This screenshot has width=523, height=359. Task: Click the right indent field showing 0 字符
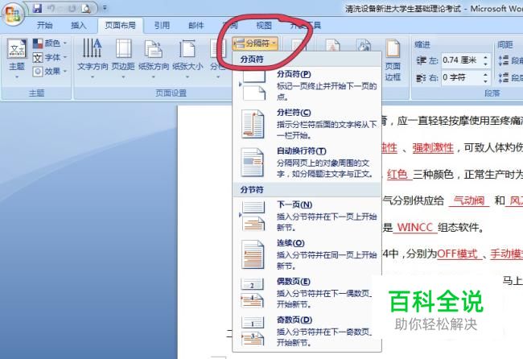pyautogui.click(x=462, y=77)
